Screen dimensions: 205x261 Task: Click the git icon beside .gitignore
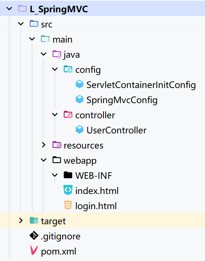pos(34,236)
